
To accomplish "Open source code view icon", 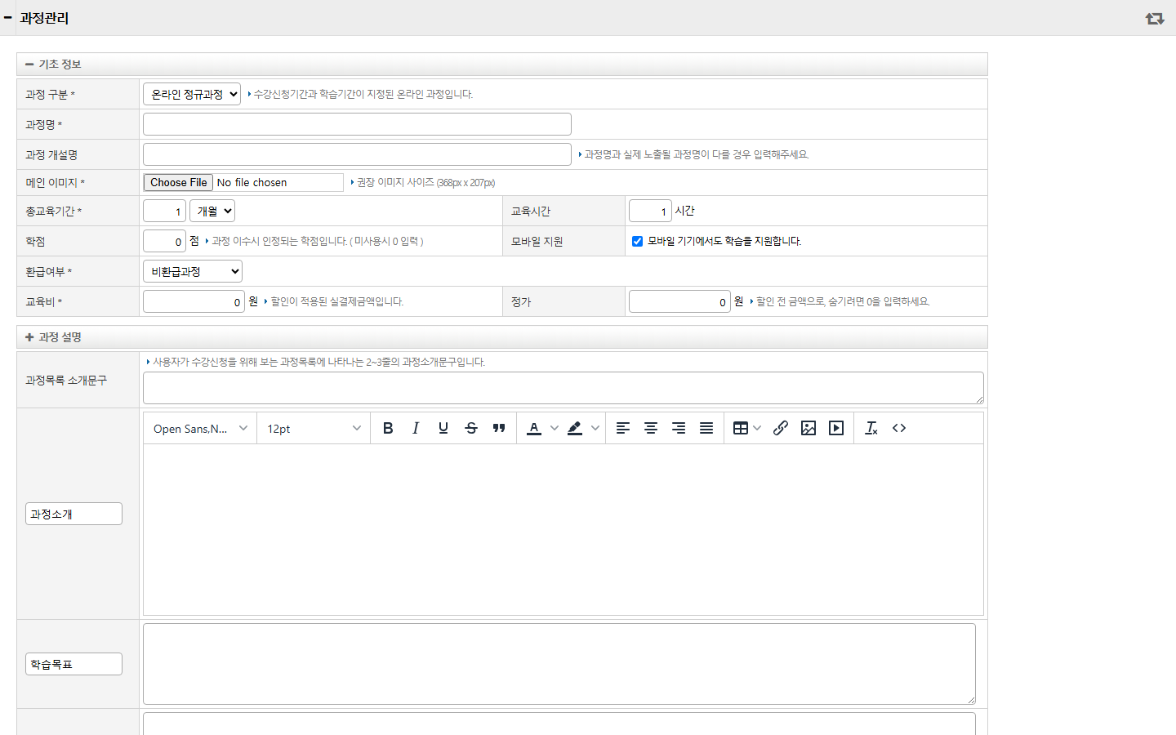I will click(x=899, y=428).
